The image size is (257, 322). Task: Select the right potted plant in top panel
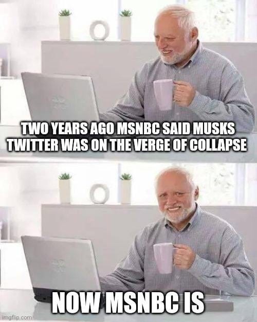[125, 25]
